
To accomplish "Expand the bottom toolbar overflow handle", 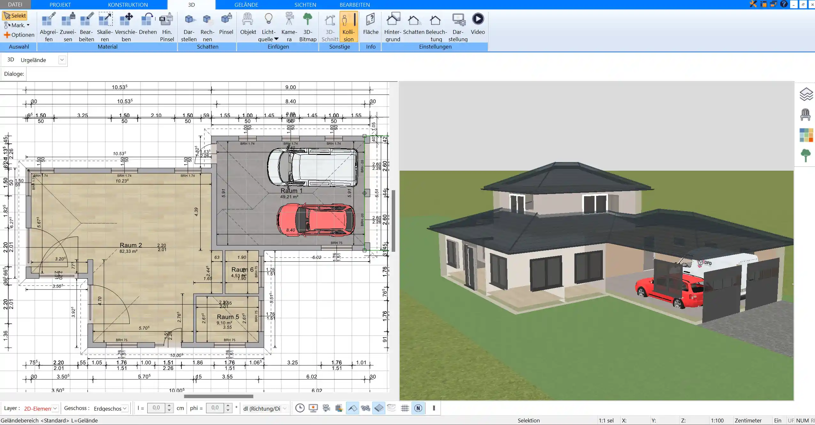I will [x=434, y=408].
